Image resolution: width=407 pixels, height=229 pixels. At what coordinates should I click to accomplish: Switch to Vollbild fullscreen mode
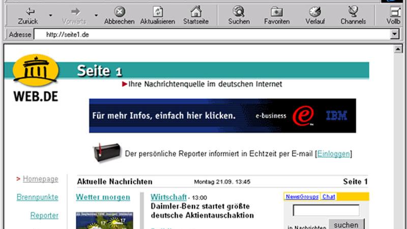tap(394, 16)
